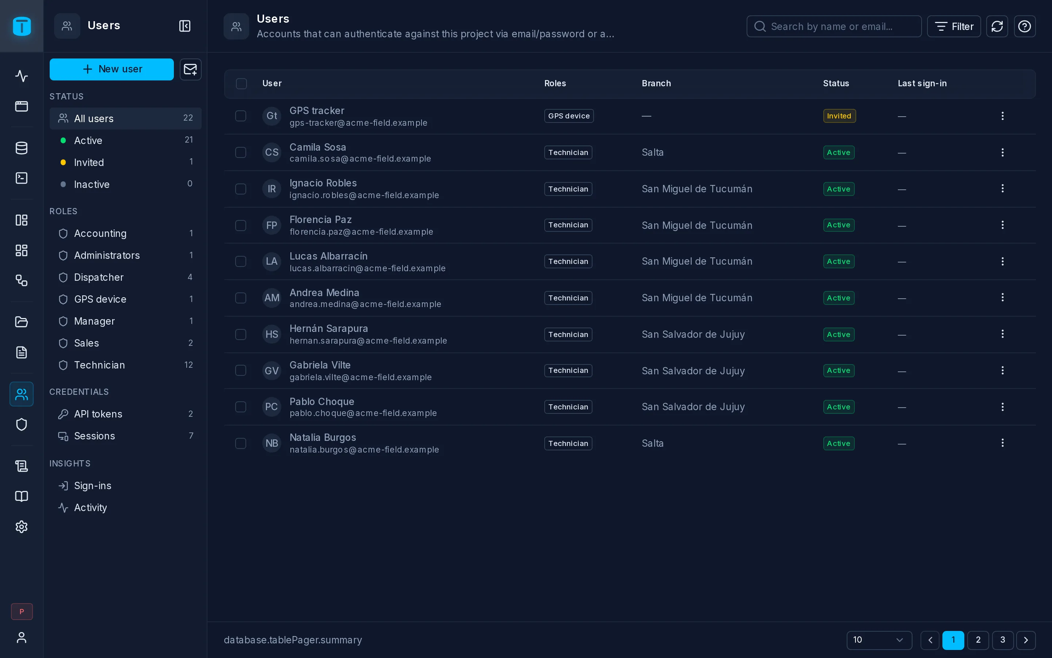This screenshot has height=658, width=1052.
Task: Filter by Active status in sidebar
Action: (126, 140)
